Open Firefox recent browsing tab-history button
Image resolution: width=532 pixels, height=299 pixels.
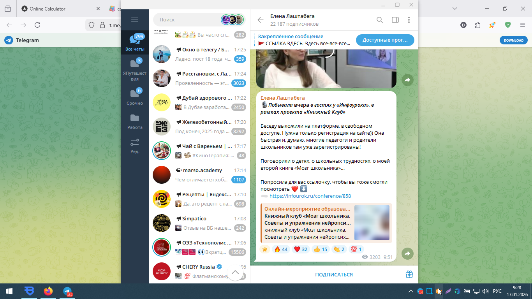8,9
